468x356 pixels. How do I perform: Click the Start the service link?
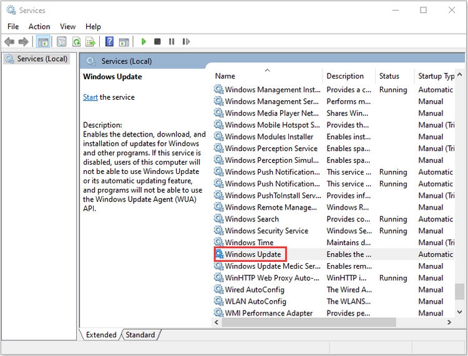coord(90,97)
